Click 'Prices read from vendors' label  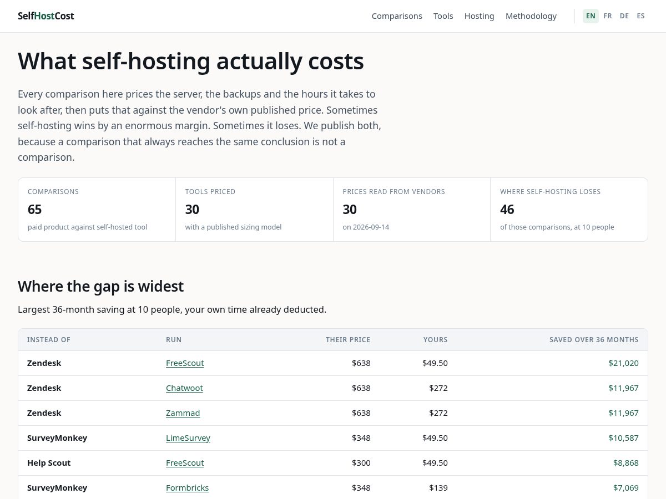point(394,192)
